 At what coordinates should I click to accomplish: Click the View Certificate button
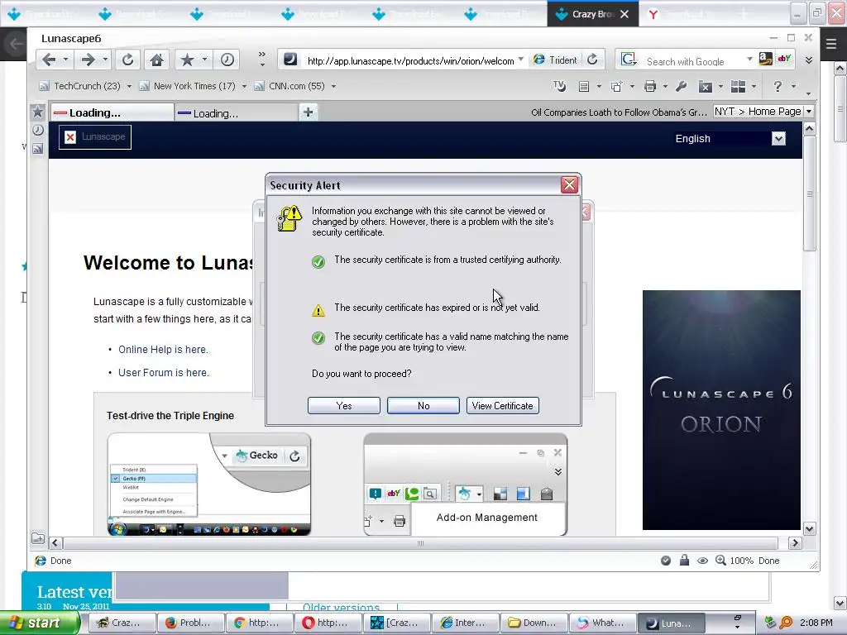tap(502, 405)
